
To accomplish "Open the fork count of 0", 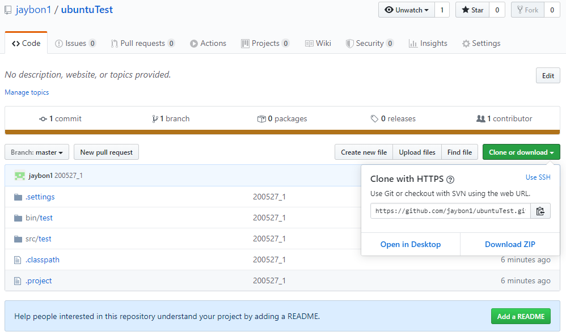I will [552, 10].
